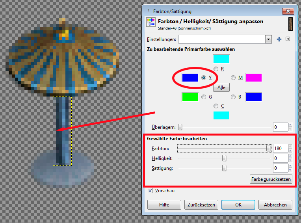Screen dimensions: 301x223
Task: Click the Farbton value field showing 180
Action: click(281, 149)
